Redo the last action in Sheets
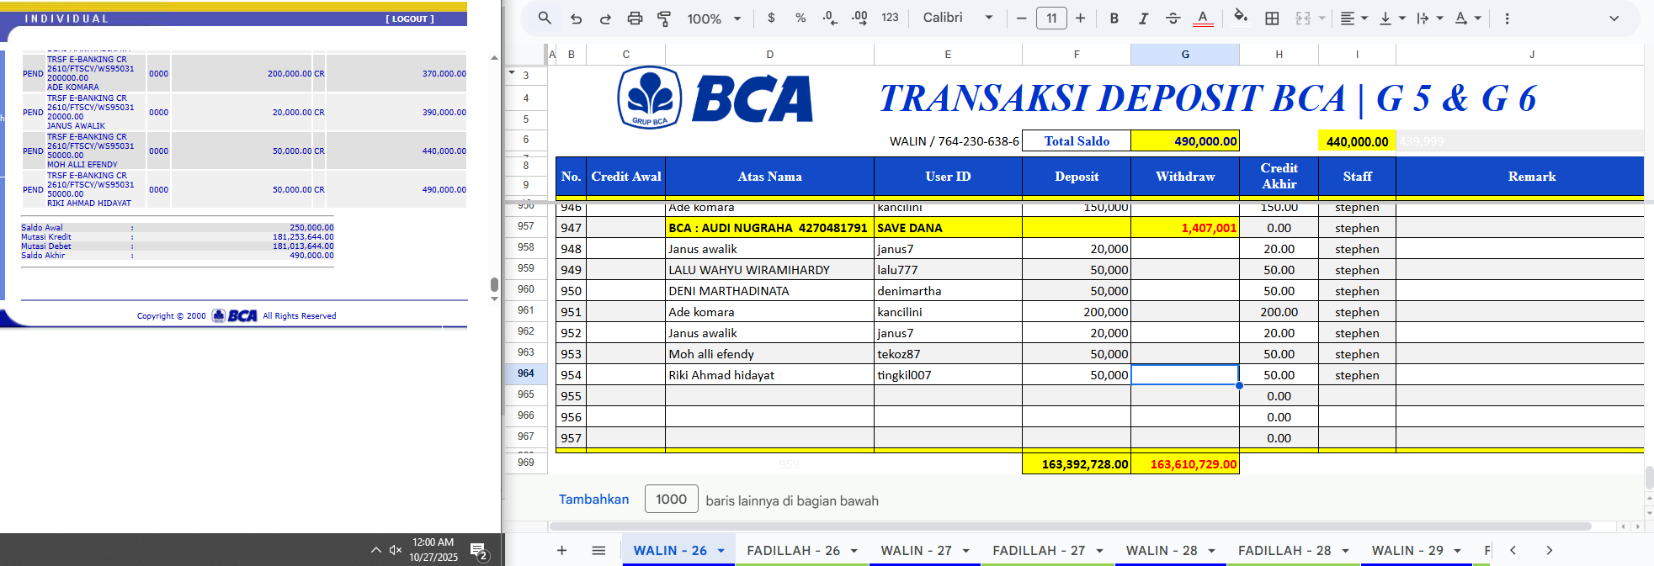 [x=605, y=19]
